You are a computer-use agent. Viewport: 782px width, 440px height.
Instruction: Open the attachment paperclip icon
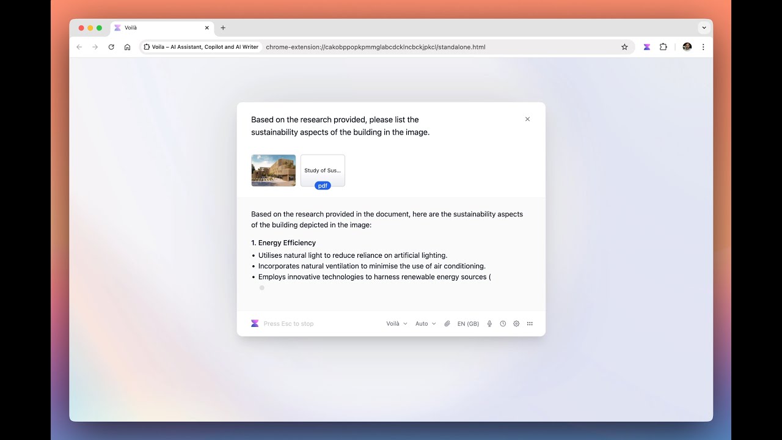coord(447,323)
